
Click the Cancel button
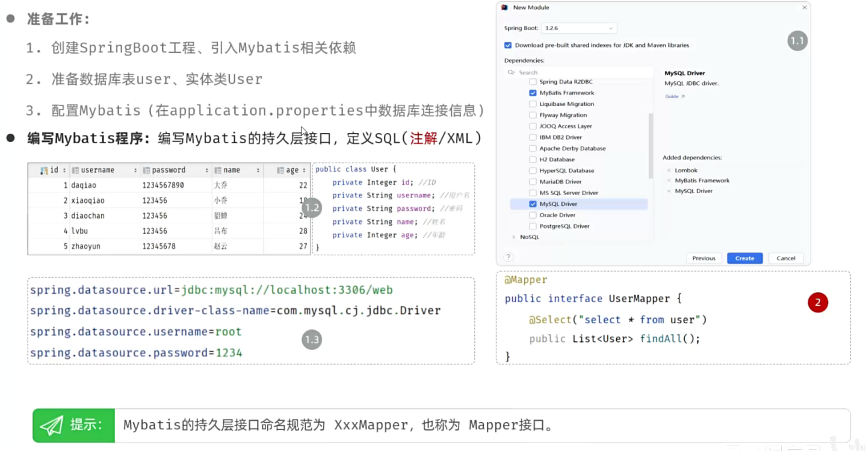(x=786, y=258)
